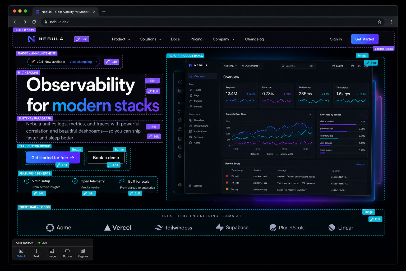Edit the hero product image
Screen dimensions: 406x271
371,63
